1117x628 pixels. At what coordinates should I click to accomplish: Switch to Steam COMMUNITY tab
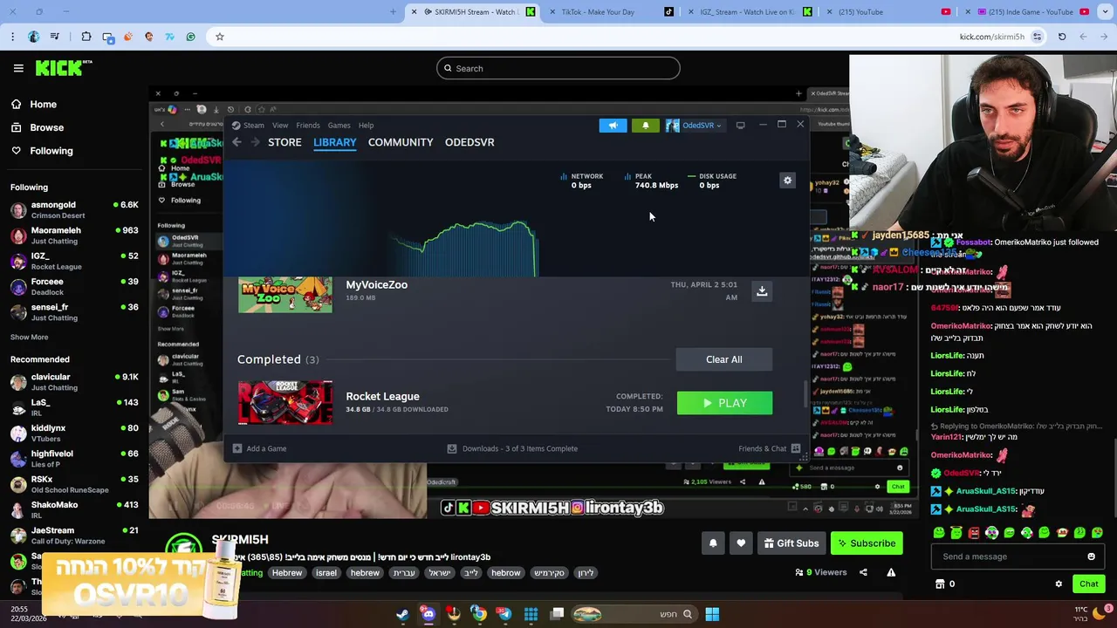point(401,142)
